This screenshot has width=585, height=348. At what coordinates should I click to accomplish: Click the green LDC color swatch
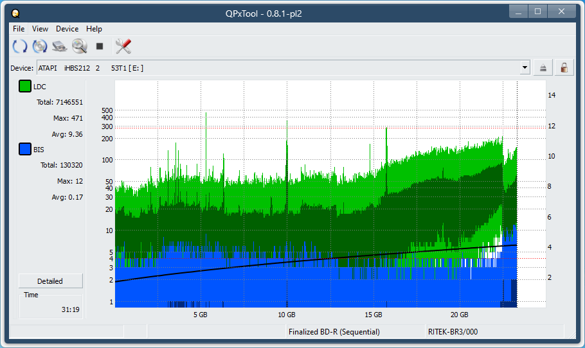(x=25, y=87)
